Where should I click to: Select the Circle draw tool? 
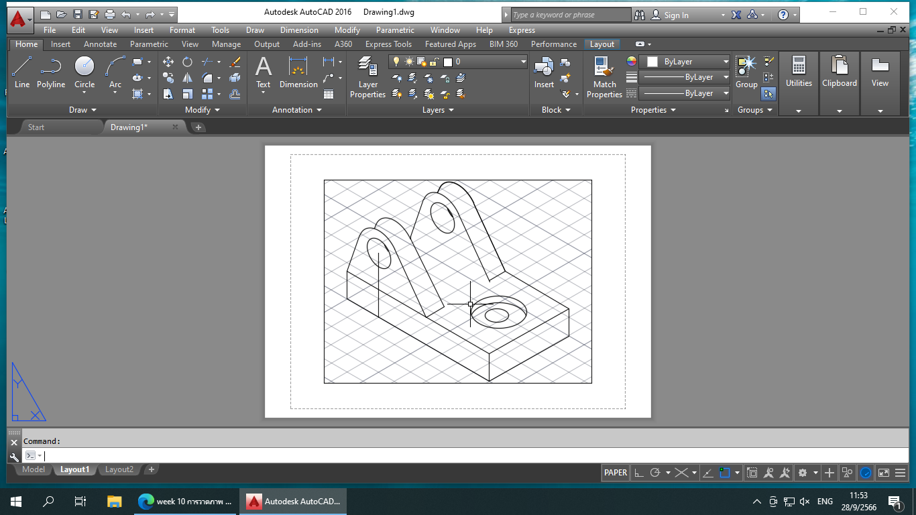tap(84, 67)
